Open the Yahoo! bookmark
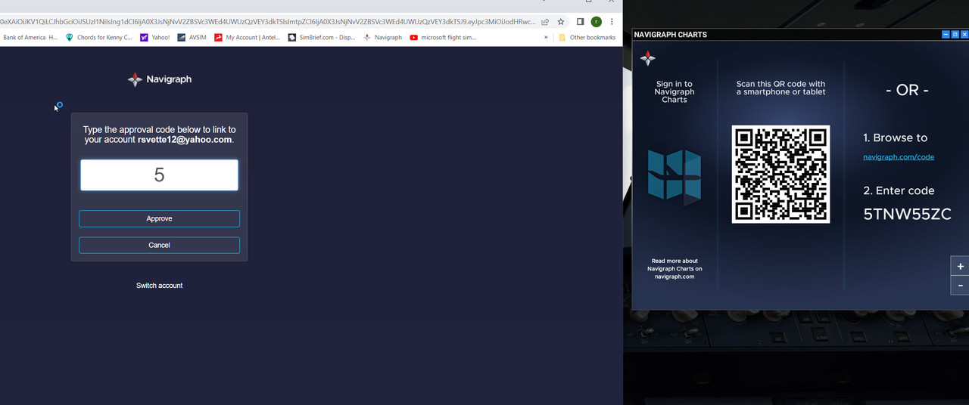Screen dimensions: 969x405 (x=155, y=37)
